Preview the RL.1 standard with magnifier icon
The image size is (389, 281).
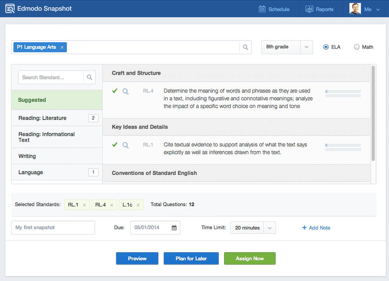point(126,145)
